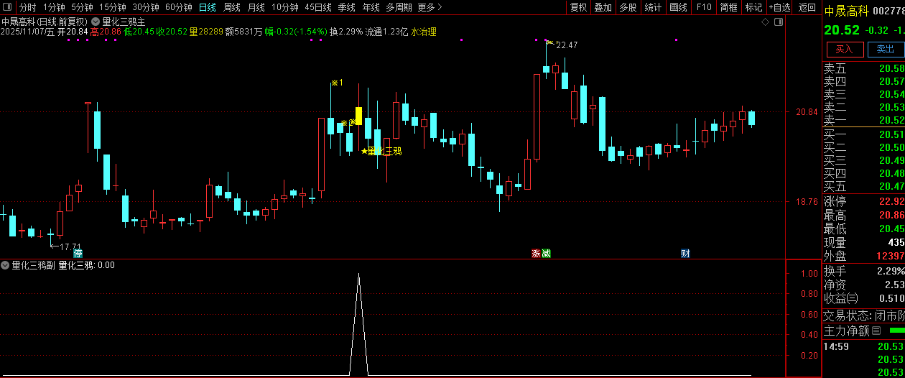Click the 外盘 volume row
This screenshot has width=905, height=378.
pyautogui.click(x=863, y=257)
